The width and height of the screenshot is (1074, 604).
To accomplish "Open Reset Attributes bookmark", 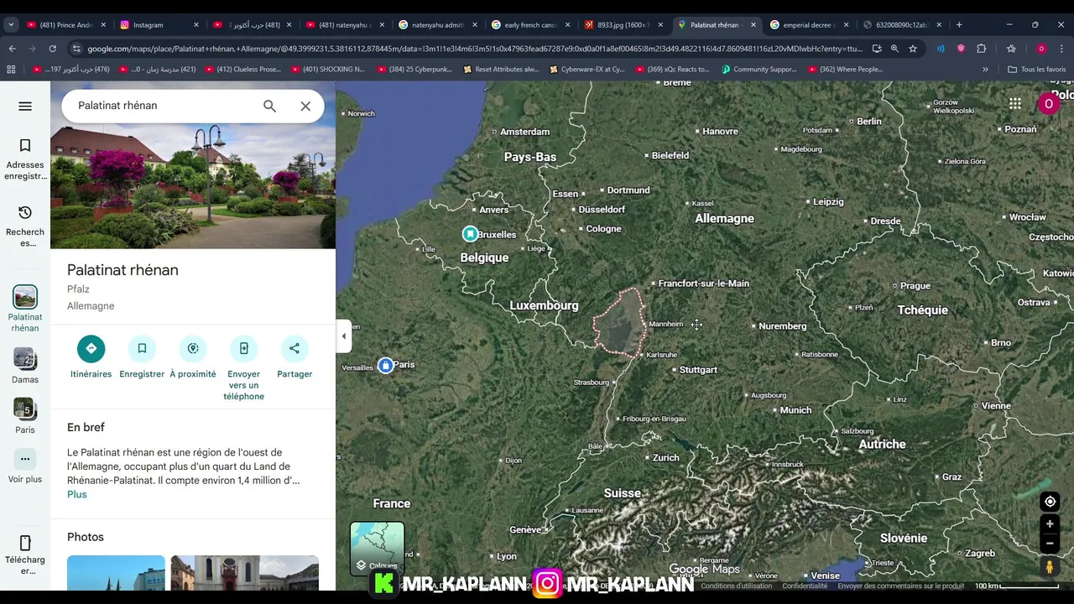I will pos(500,70).
